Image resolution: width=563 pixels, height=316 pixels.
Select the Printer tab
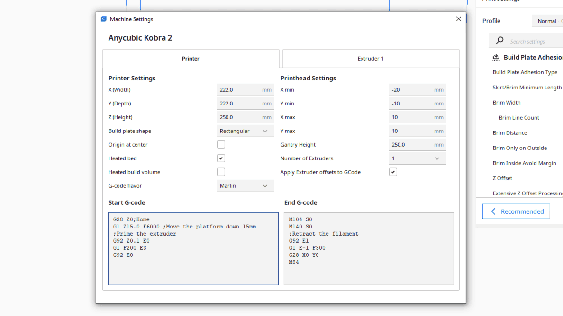[191, 58]
